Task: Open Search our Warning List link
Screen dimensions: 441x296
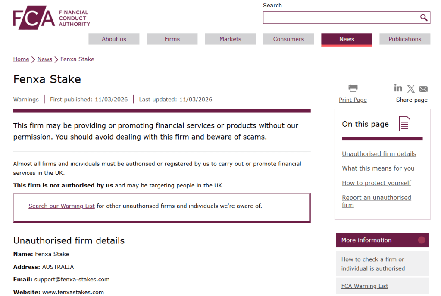Action: coord(62,206)
